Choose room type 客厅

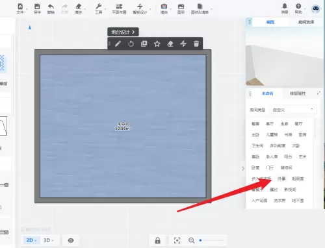click(270, 124)
